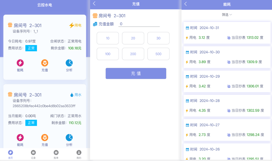272x161 pixels.
Task: Open 账单 bottom tab
Action: point(56,154)
